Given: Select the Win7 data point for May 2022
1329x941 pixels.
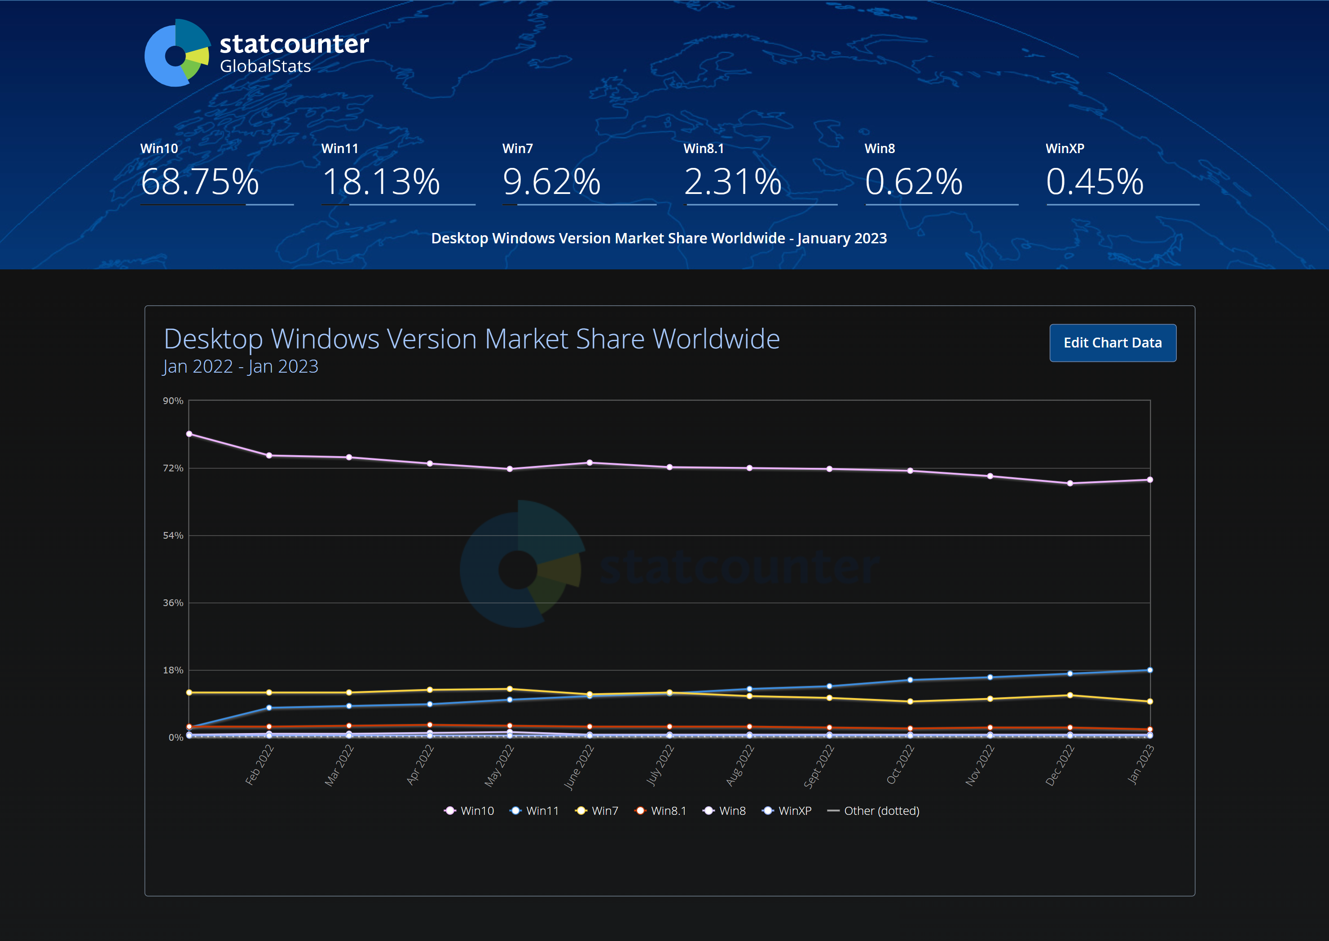Looking at the screenshot, I should (510, 689).
